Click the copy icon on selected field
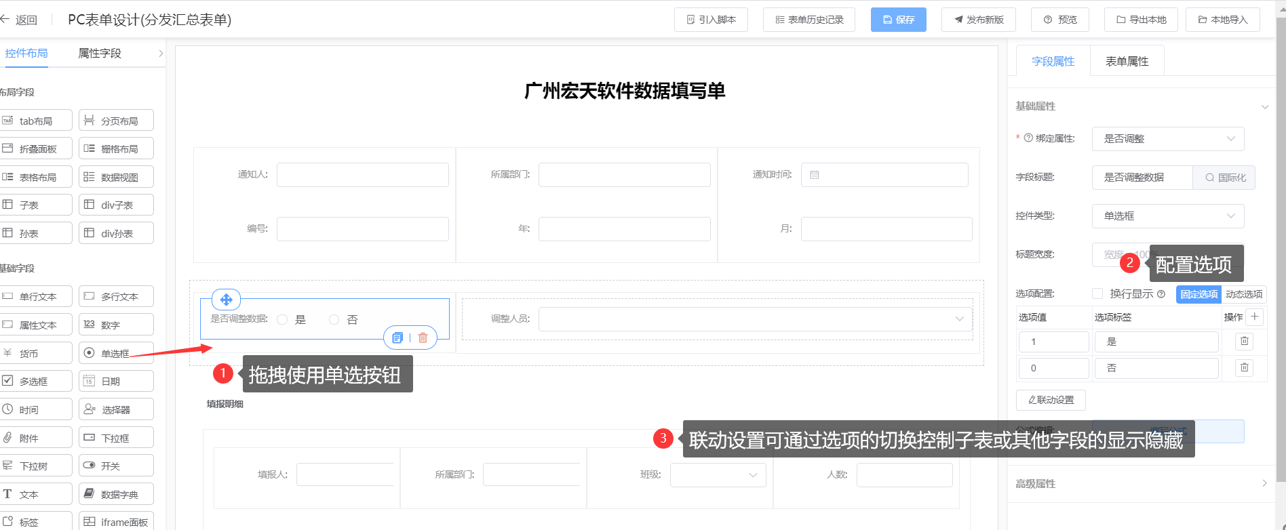Viewport: 1286px width, 530px height. (x=397, y=338)
